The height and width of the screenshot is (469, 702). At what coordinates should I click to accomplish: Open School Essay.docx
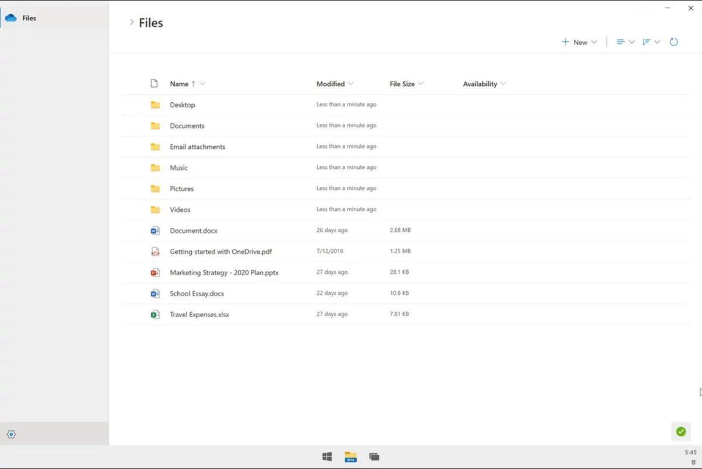197,293
